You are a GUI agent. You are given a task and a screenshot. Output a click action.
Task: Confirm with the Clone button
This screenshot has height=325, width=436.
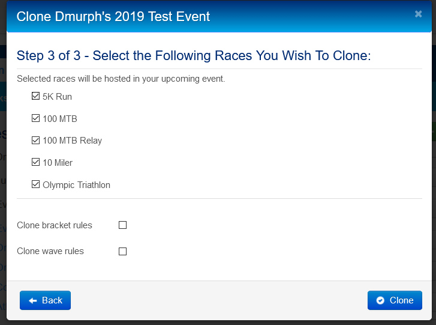[395, 300]
